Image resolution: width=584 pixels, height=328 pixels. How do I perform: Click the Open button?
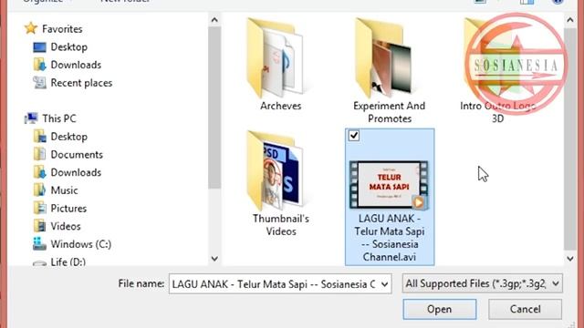pyautogui.click(x=440, y=309)
